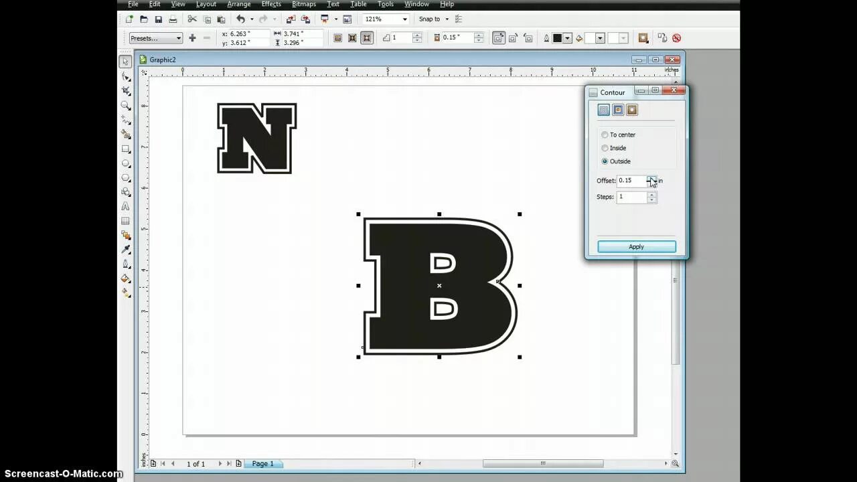The image size is (857, 482).
Task: Click the Open folder icon
Action: pyautogui.click(x=143, y=19)
